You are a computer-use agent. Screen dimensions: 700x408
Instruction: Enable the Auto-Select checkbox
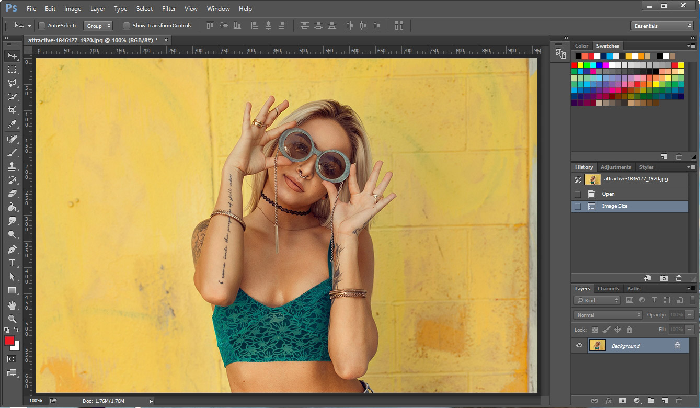tap(42, 26)
